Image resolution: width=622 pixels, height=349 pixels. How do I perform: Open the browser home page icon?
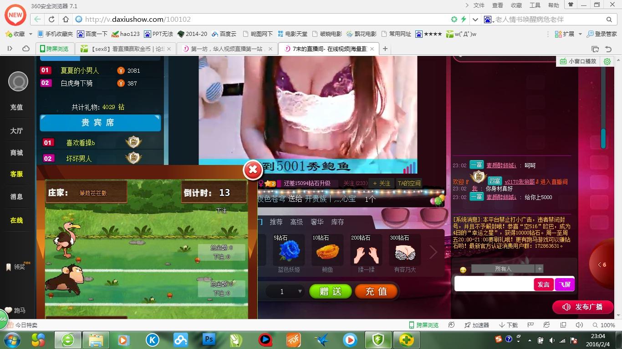pos(66,19)
